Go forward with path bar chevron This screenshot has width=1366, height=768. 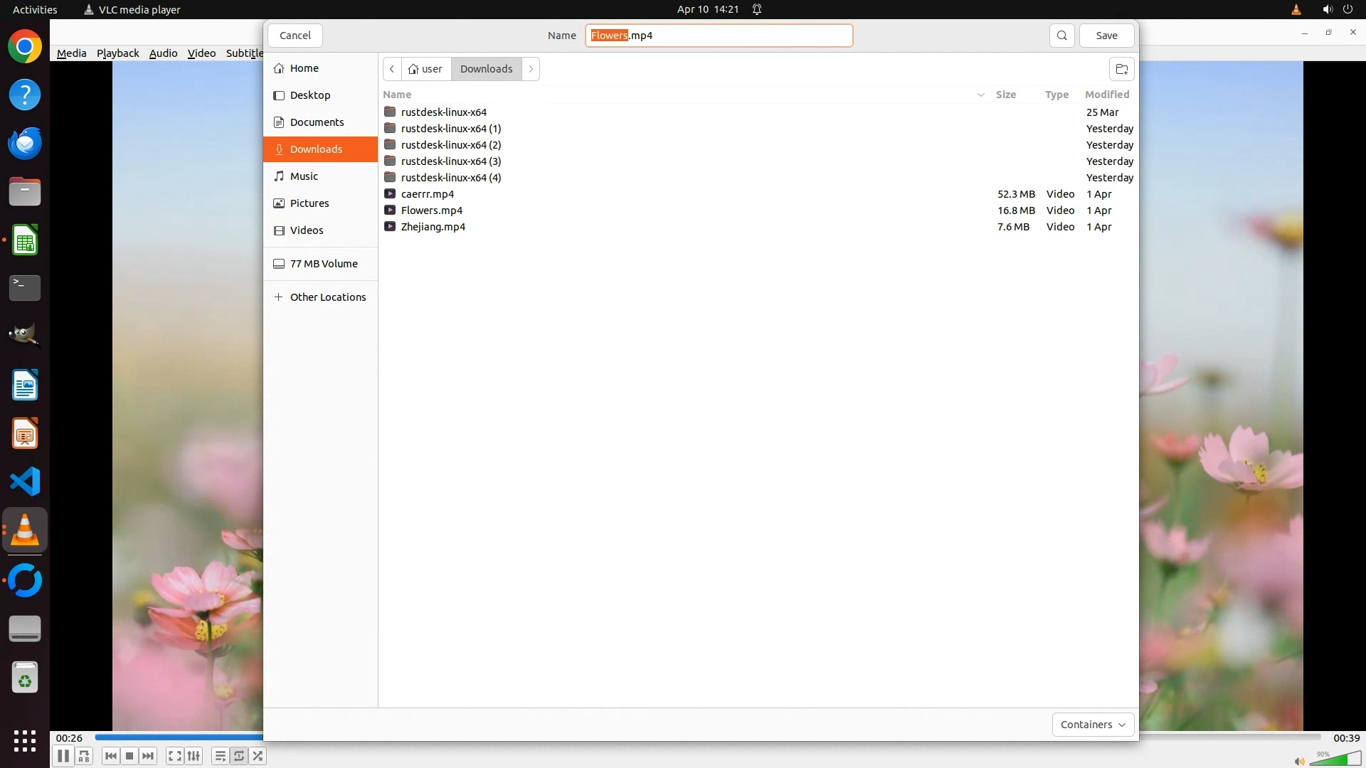point(531,69)
